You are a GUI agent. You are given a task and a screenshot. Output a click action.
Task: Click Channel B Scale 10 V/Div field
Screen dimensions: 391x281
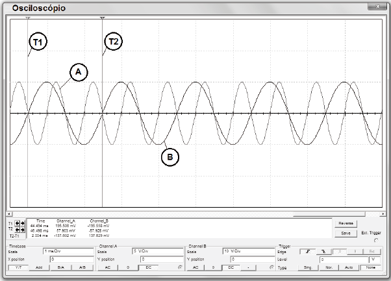[x=247, y=250]
